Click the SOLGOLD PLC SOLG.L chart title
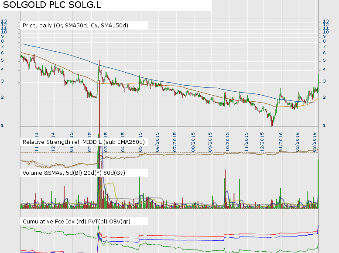This screenshot has height=253, width=339. pyautogui.click(x=52, y=5)
